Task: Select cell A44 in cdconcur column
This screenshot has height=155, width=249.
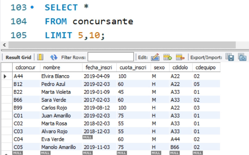Action: coord(26,76)
